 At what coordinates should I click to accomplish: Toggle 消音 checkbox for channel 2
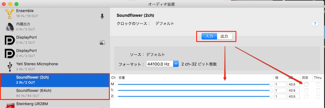click(x=306, y=96)
